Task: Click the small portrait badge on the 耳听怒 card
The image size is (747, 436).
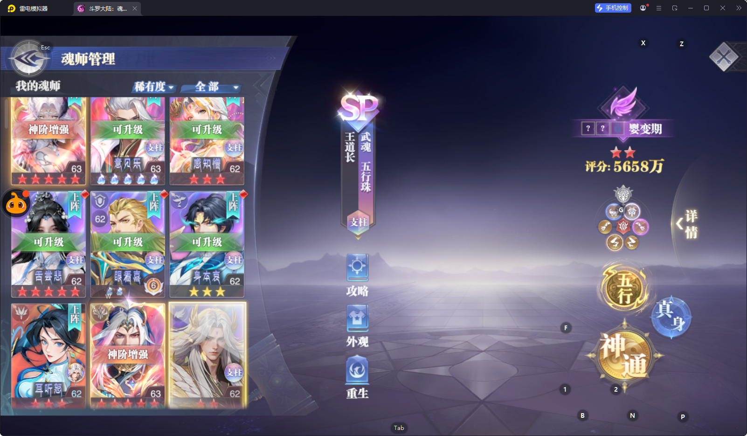Action: click(76, 373)
